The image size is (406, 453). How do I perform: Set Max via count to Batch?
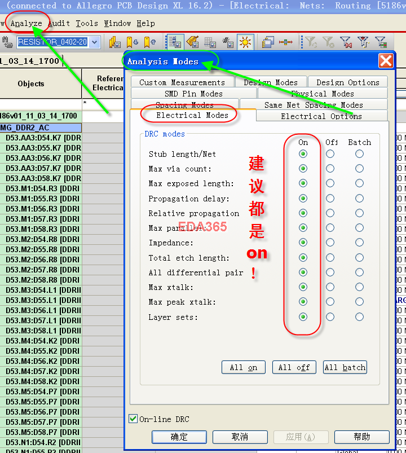[359, 169]
